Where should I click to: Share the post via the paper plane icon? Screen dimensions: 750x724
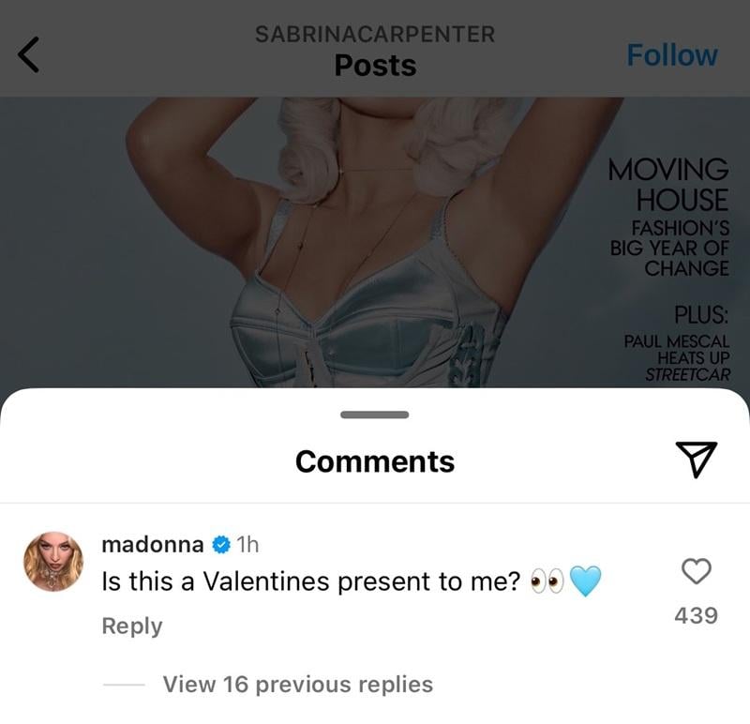(x=696, y=460)
